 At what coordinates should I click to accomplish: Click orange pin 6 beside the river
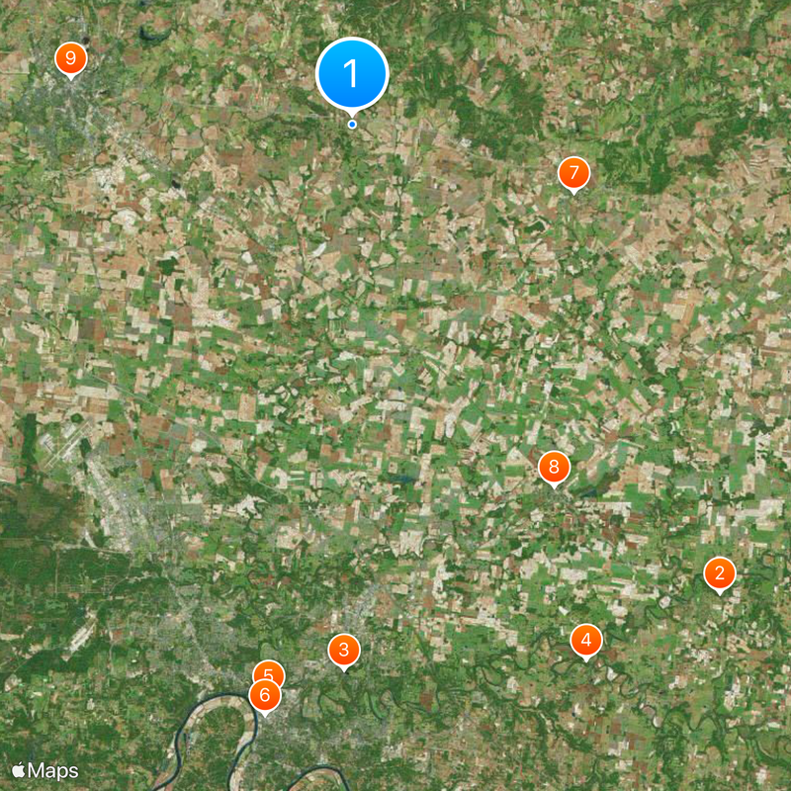click(x=265, y=696)
